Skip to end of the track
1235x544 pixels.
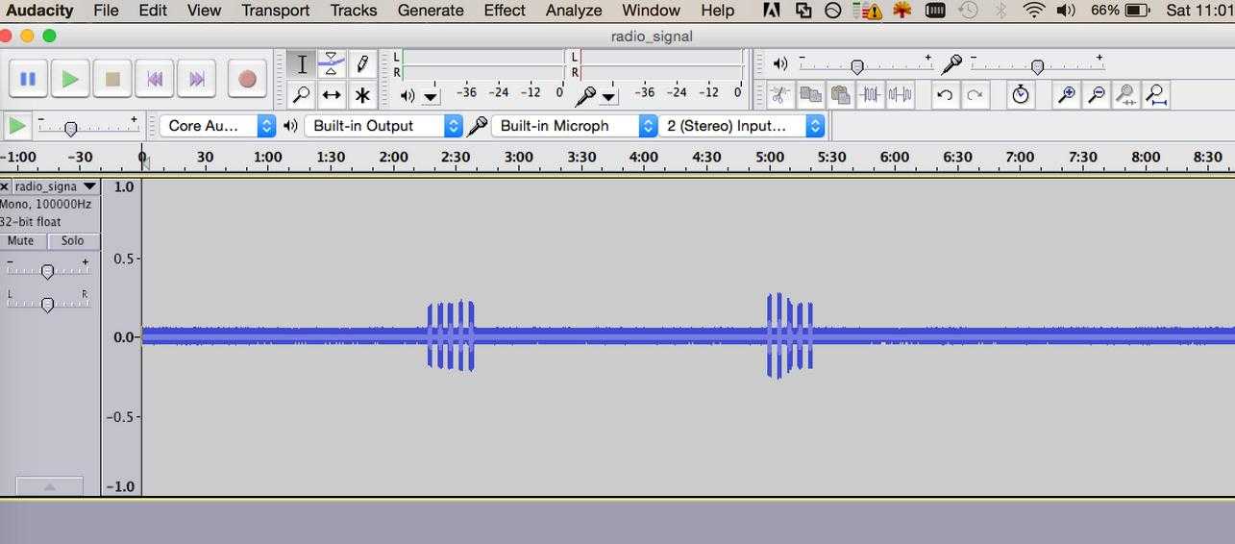click(197, 79)
